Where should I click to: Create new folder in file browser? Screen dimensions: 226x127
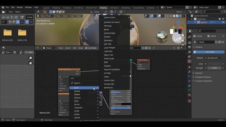coord(22,17)
